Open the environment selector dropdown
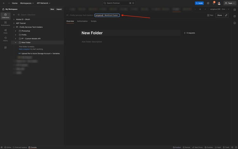Image resolution: width=238 pixels, height=149 pixels. coord(220,9)
